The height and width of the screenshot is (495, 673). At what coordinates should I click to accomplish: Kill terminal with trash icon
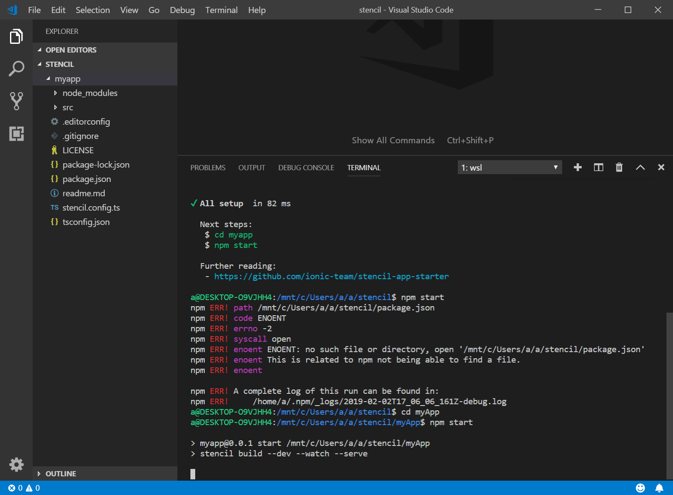point(619,167)
